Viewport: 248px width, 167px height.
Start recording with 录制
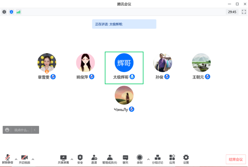tap(140, 159)
